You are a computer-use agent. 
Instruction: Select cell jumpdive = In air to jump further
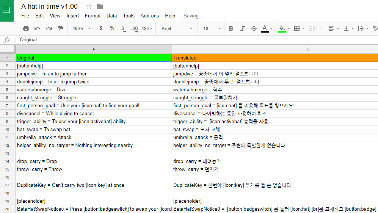pos(94,74)
